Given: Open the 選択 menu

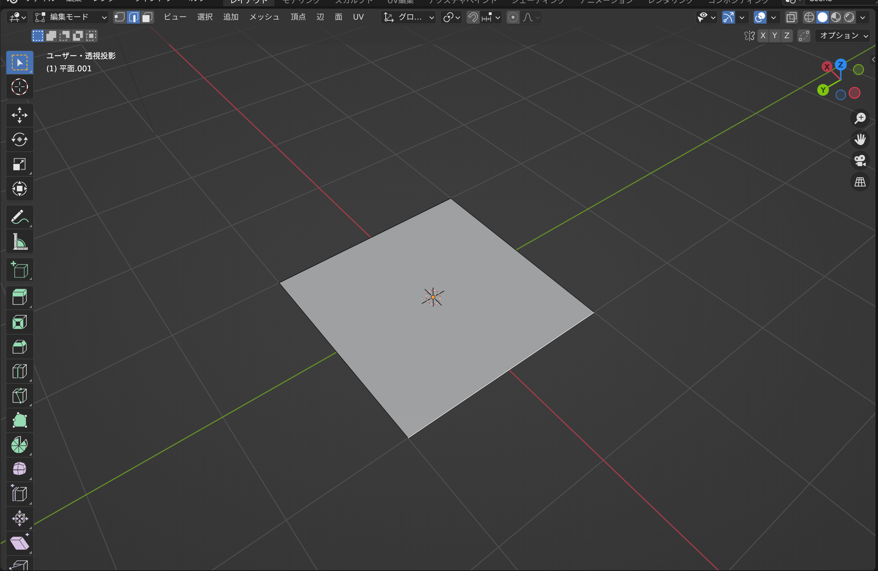Looking at the screenshot, I should [x=205, y=17].
